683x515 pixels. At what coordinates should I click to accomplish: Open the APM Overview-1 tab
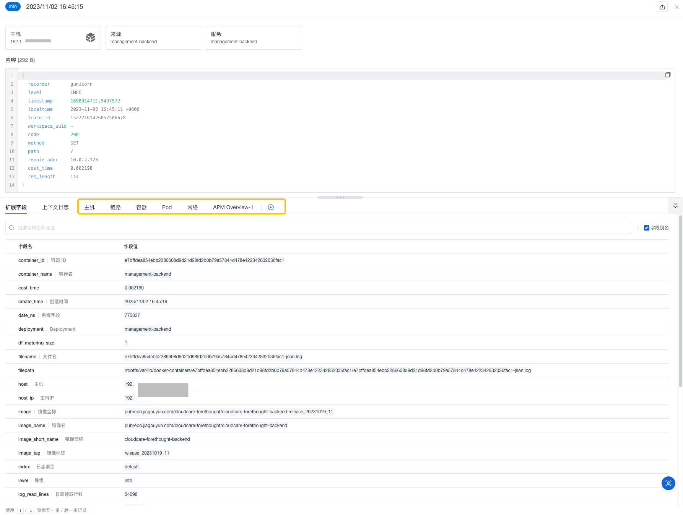[233, 207]
